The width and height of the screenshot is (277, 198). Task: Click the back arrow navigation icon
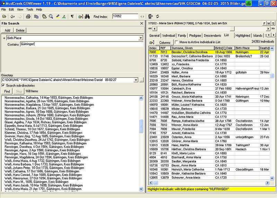pyautogui.click(x=12, y=16)
